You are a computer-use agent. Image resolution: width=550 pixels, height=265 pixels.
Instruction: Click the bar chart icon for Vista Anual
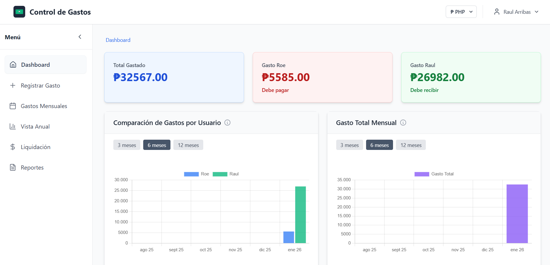(13, 126)
